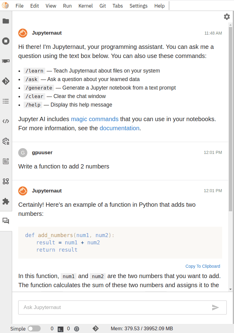
Task: Open the documentation link
Action: [119, 128]
